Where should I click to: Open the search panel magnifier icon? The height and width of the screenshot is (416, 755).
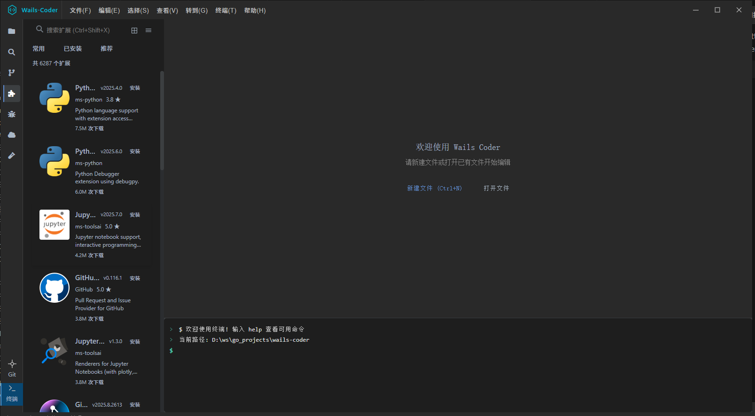pos(12,52)
